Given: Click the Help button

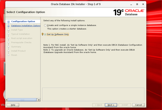Looking at the screenshot, I should [13, 105].
